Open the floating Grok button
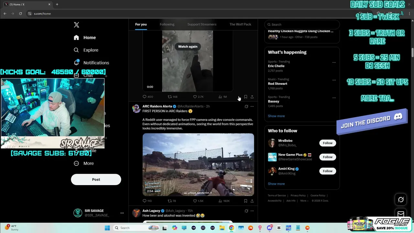The image size is (414, 233). pyautogui.click(x=401, y=200)
